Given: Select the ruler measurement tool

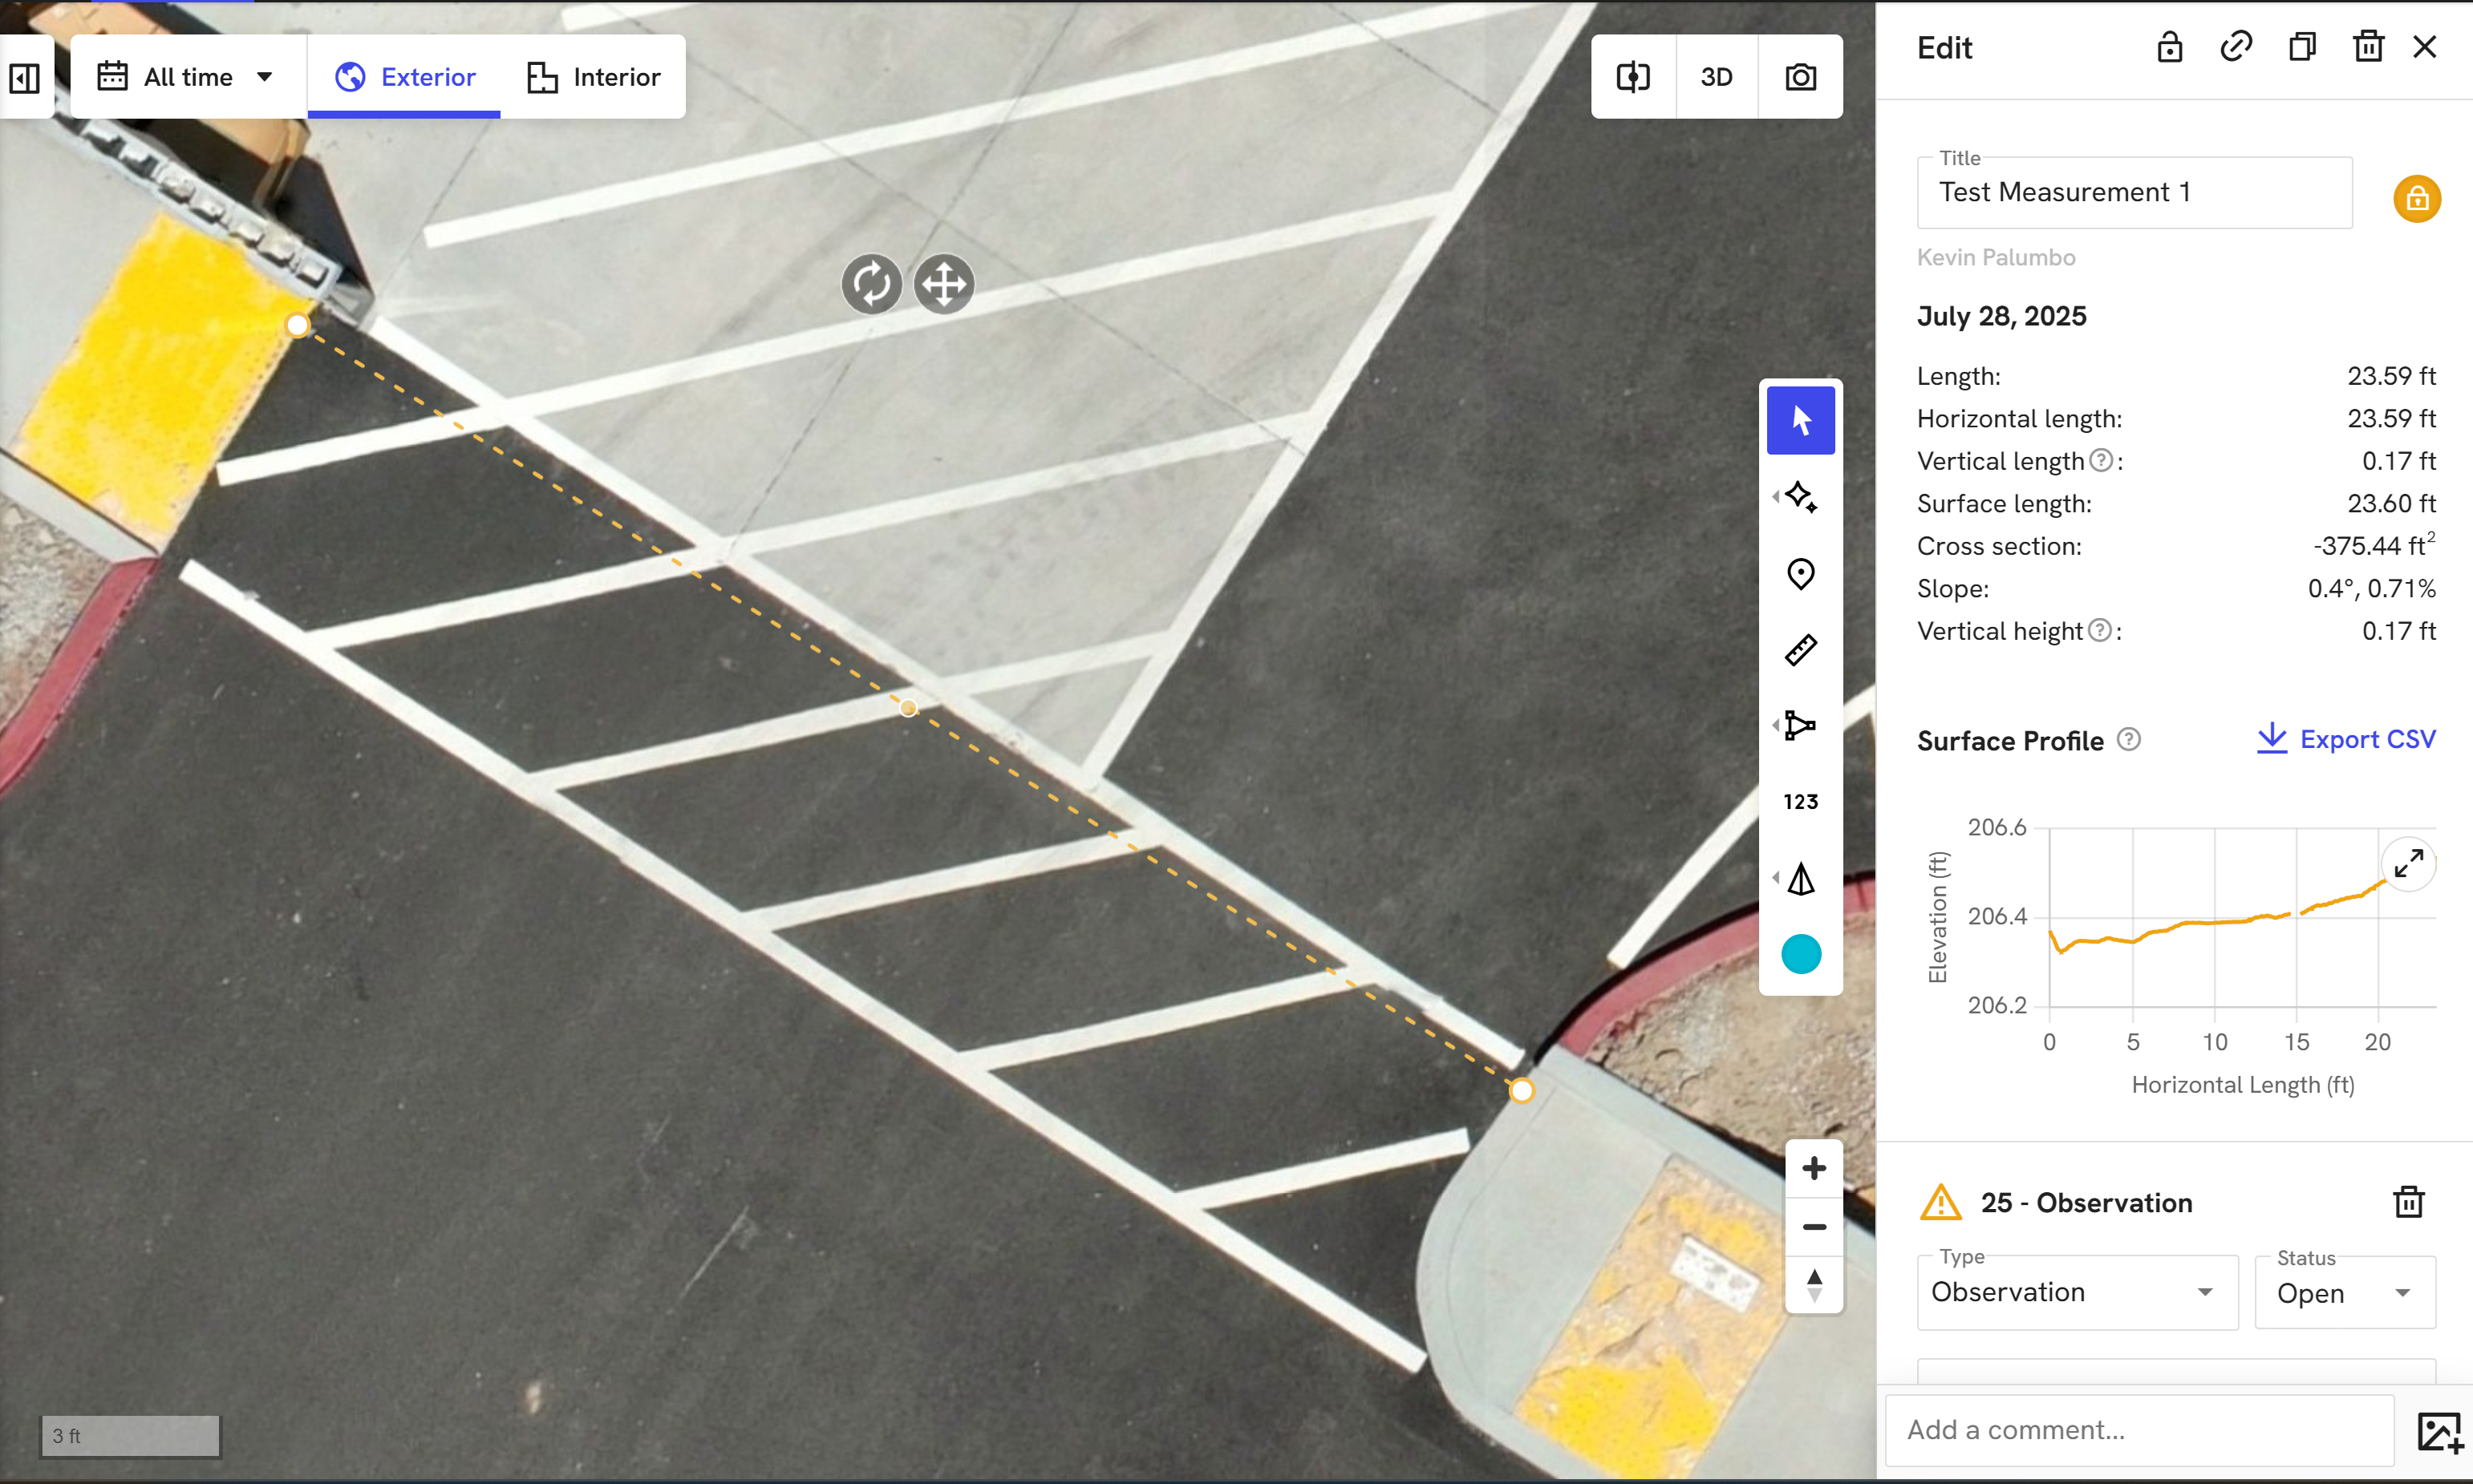Looking at the screenshot, I should [x=1800, y=650].
